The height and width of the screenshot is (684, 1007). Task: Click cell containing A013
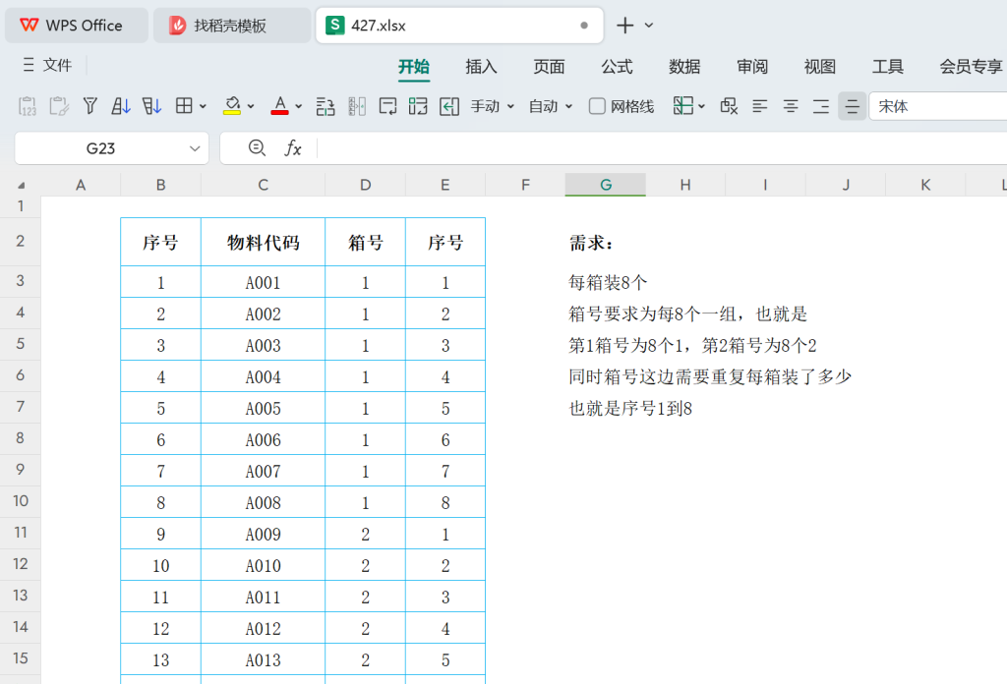click(x=264, y=659)
